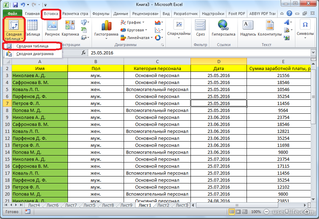Click the WordArt icon

[x=287, y=22]
